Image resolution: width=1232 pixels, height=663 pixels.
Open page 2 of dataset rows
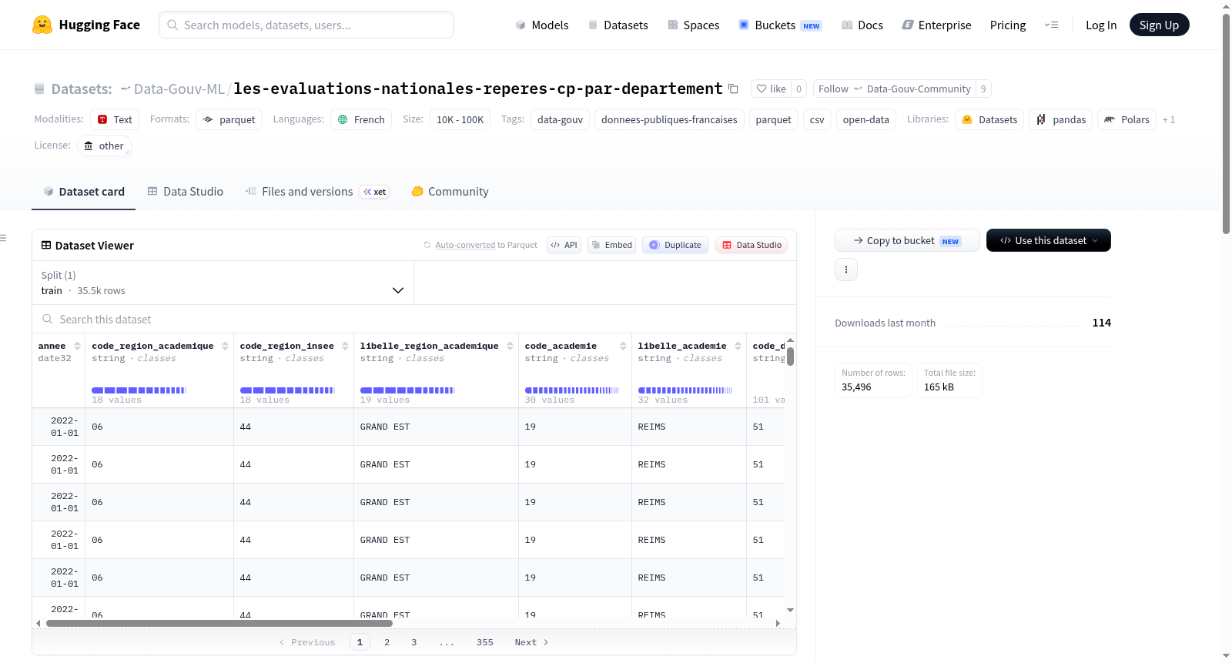coord(387,642)
